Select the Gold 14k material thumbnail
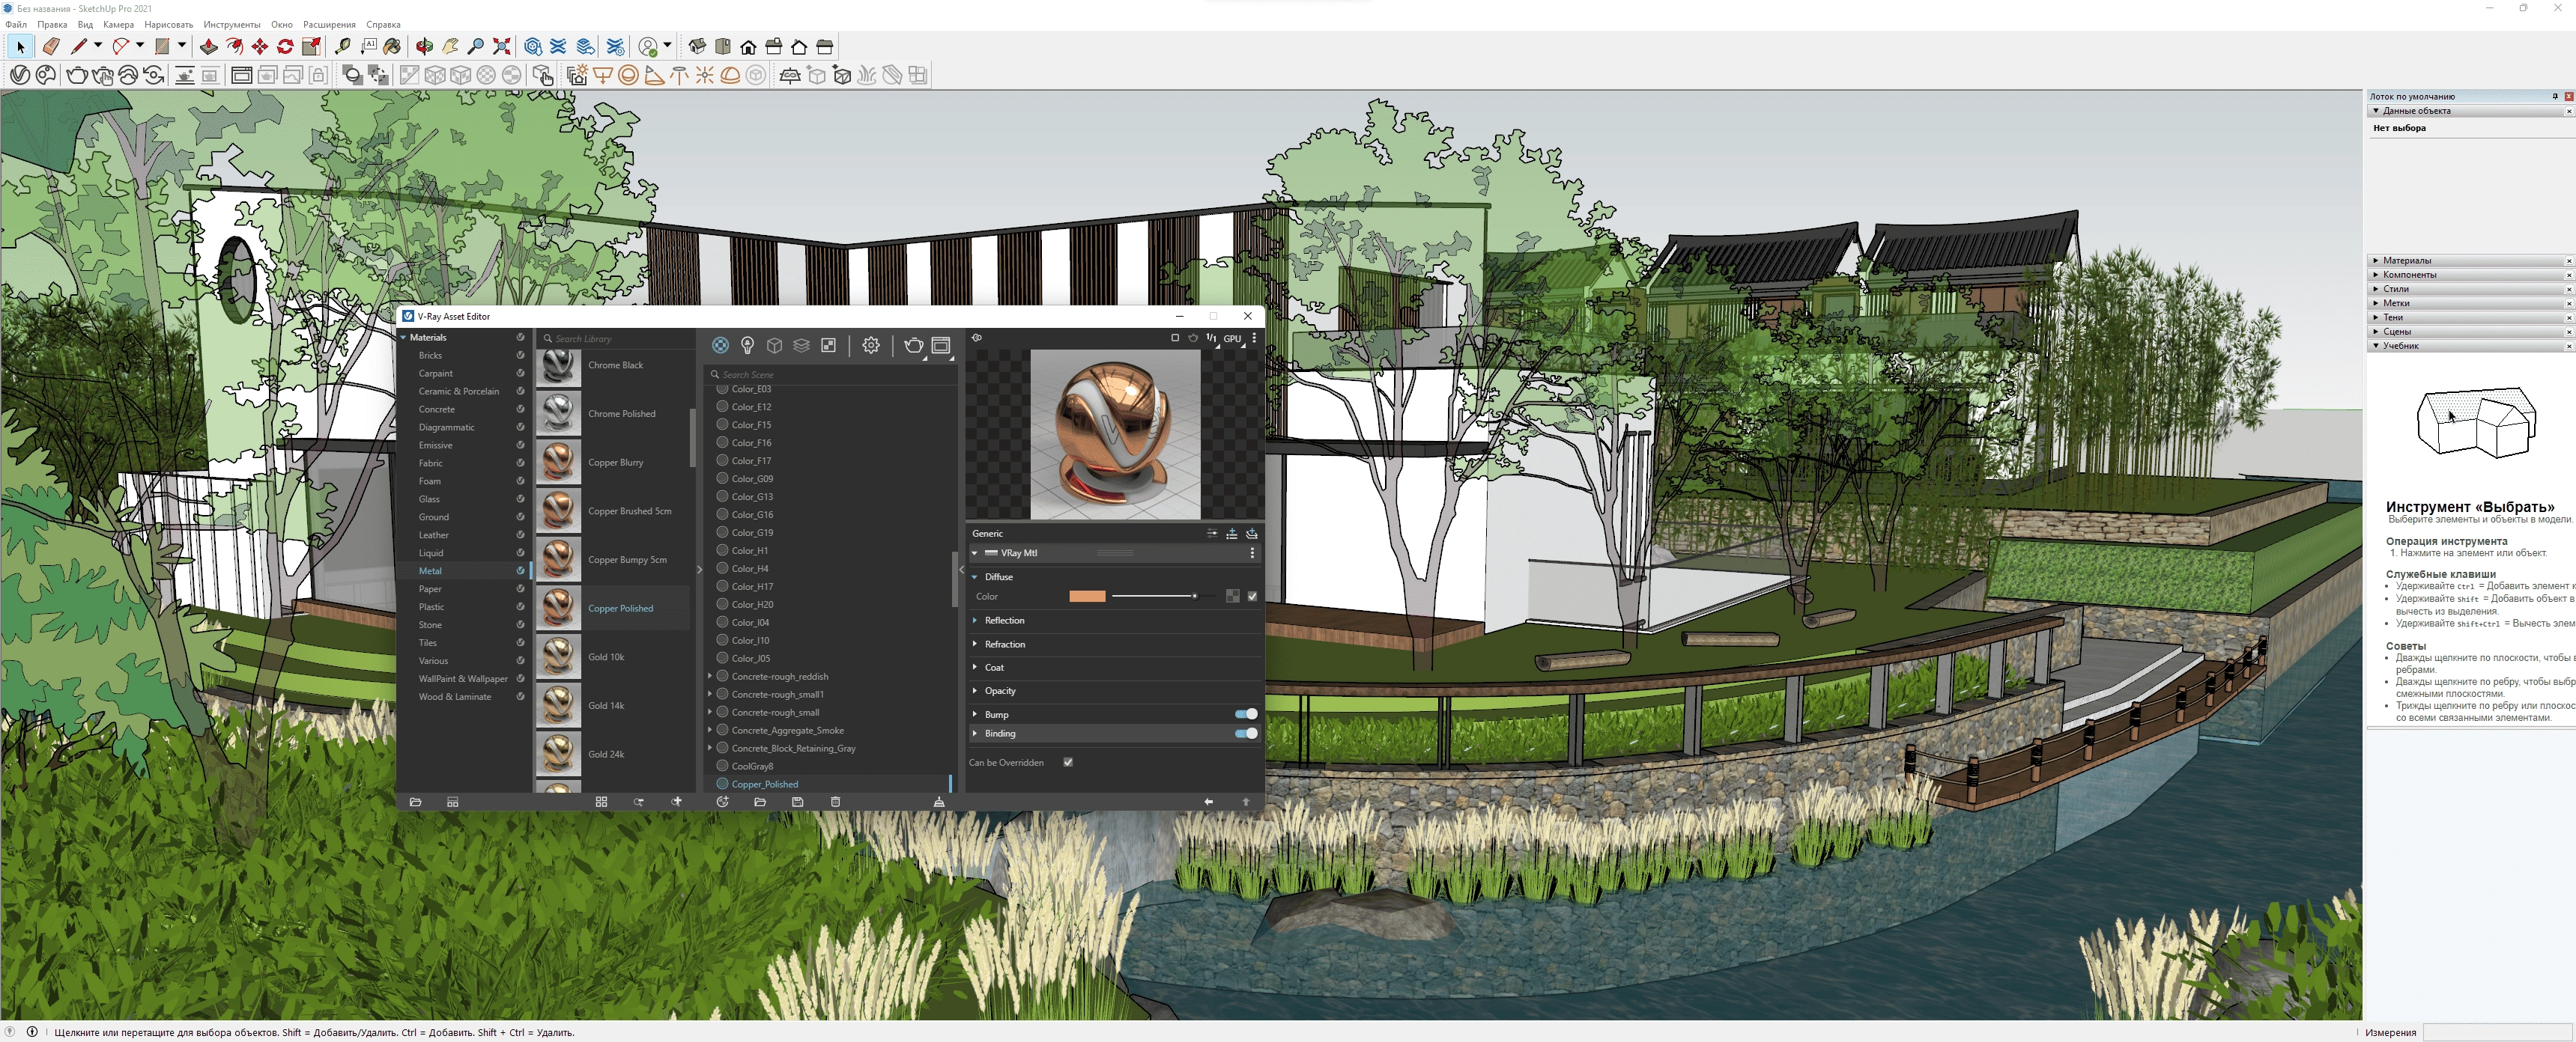This screenshot has height=1042, width=2576. (558, 705)
